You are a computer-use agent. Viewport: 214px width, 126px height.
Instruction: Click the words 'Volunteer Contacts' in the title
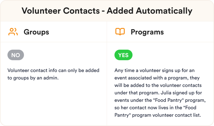(x=61, y=11)
